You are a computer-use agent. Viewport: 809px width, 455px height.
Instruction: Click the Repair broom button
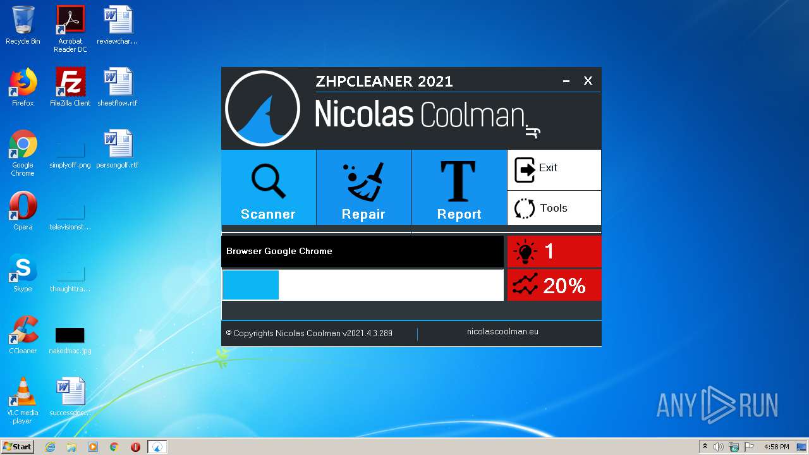pyautogui.click(x=363, y=187)
